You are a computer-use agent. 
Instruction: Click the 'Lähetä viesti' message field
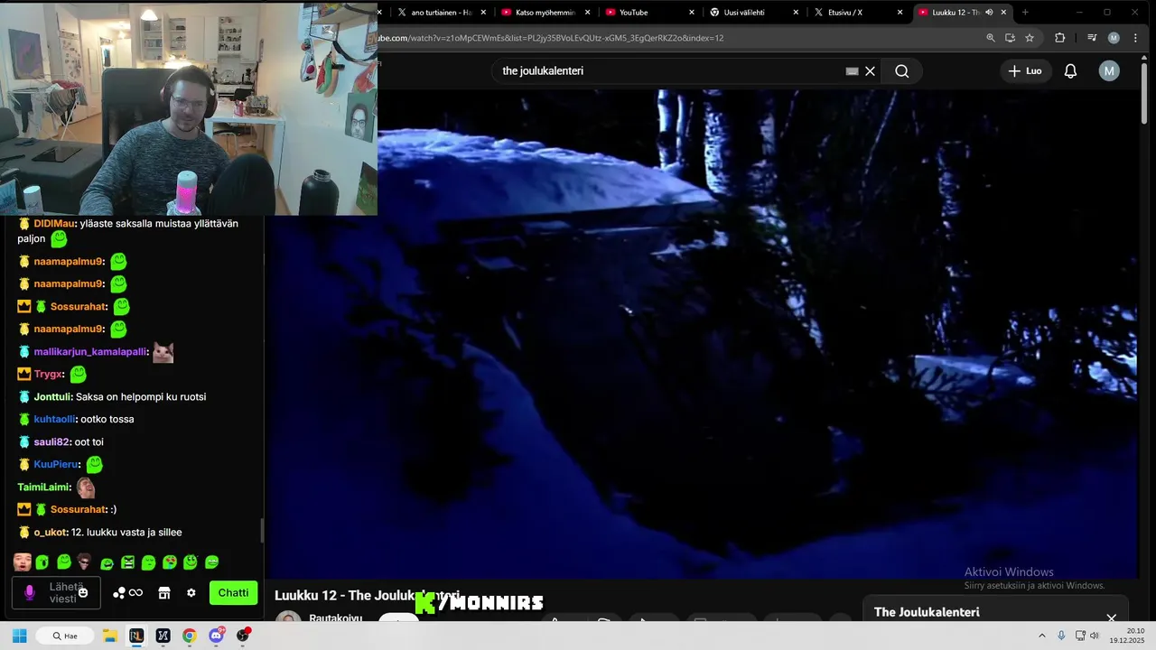(x=56, y=593)
